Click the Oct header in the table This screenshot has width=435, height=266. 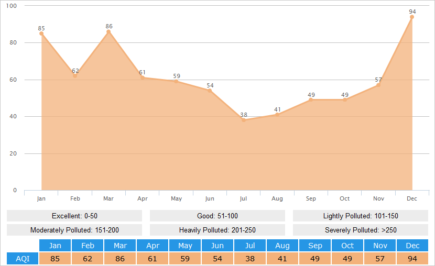click(x=347, y=246)
